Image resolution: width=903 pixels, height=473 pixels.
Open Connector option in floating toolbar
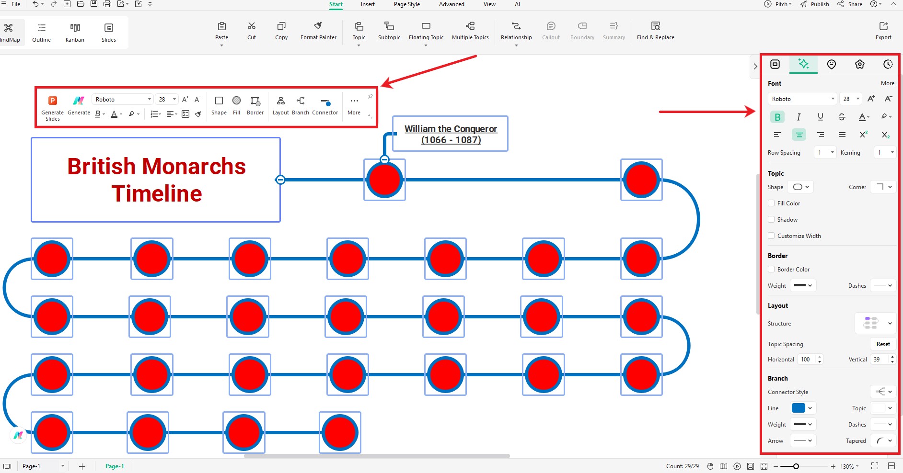click(x=325, y=106)
